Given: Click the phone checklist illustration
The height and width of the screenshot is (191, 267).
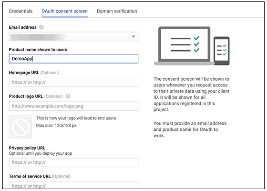Looking at the screenshot, I should 222,51.
